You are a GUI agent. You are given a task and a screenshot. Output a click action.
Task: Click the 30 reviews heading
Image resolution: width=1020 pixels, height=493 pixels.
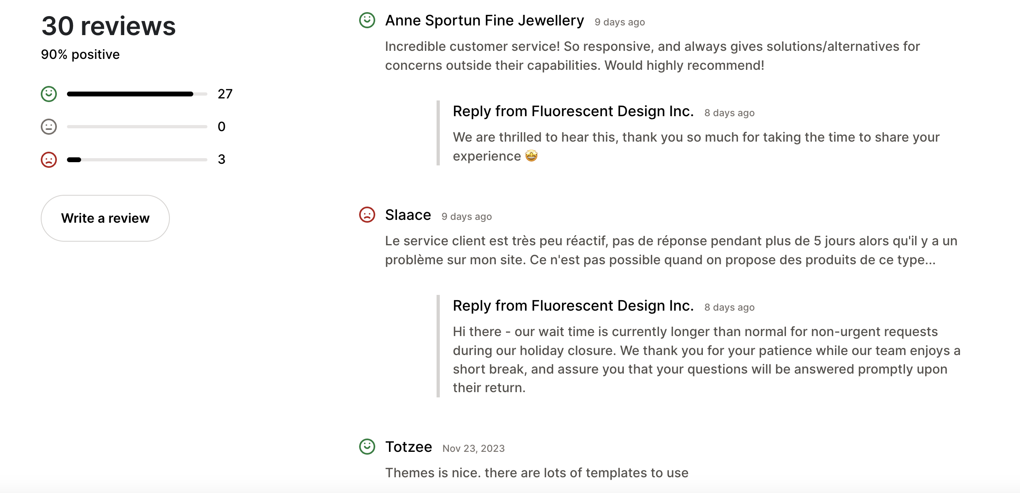109,25
